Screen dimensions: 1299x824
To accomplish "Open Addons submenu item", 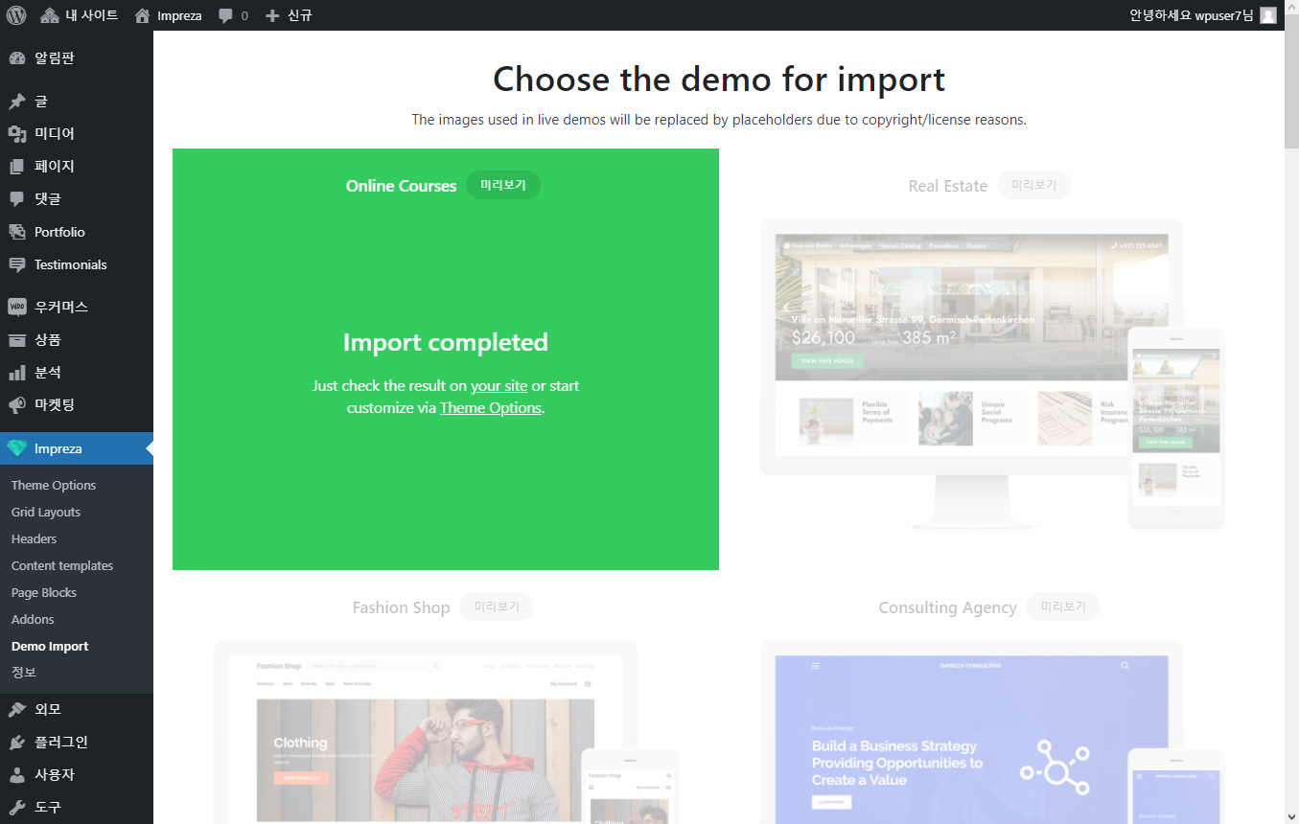I will (x=33, y=619).
